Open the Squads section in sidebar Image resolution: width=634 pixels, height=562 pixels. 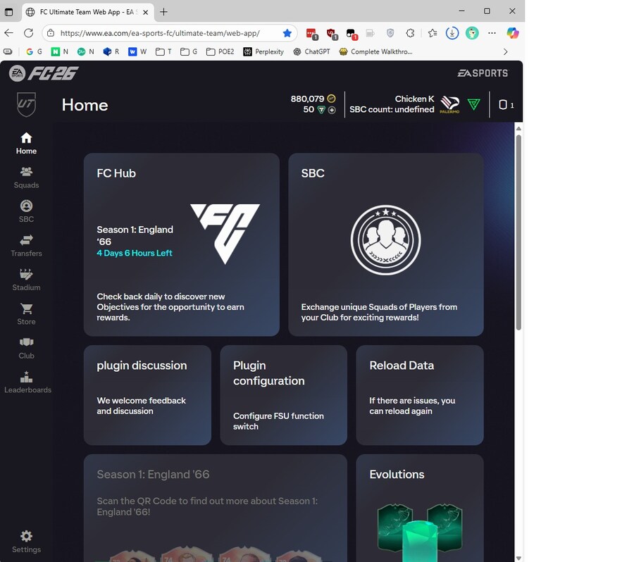[x=26, y=177]
